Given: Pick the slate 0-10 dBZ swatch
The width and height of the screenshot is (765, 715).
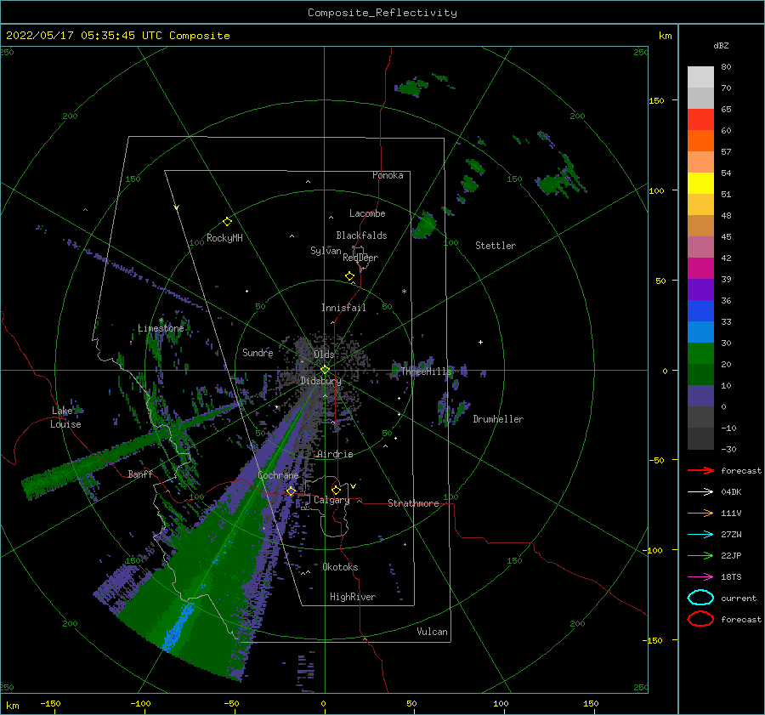Looking at the screenshot, I should [700, 396].
